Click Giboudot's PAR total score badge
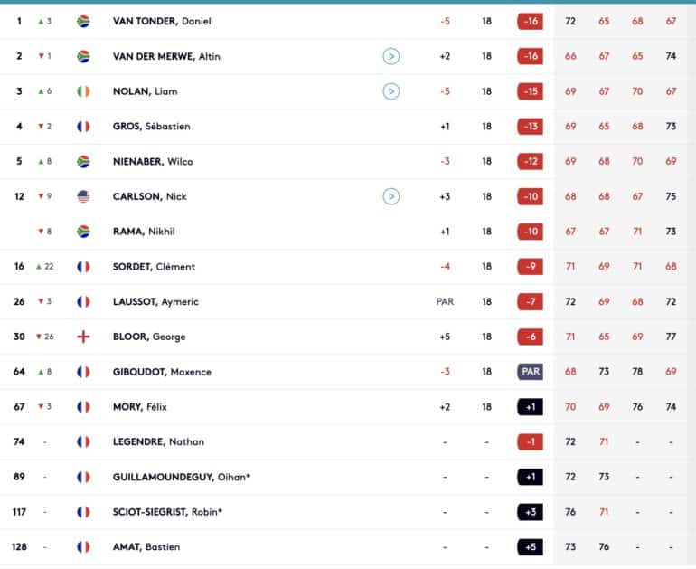Image resolution: width=696 pixels, height=569 pixels. pos(530,372)
